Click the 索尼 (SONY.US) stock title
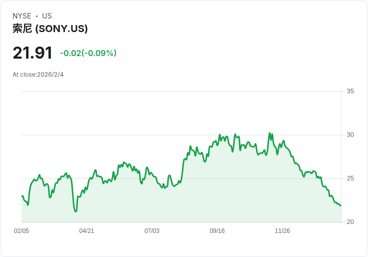Screen dimensions: 368x257 click(50, 29)
